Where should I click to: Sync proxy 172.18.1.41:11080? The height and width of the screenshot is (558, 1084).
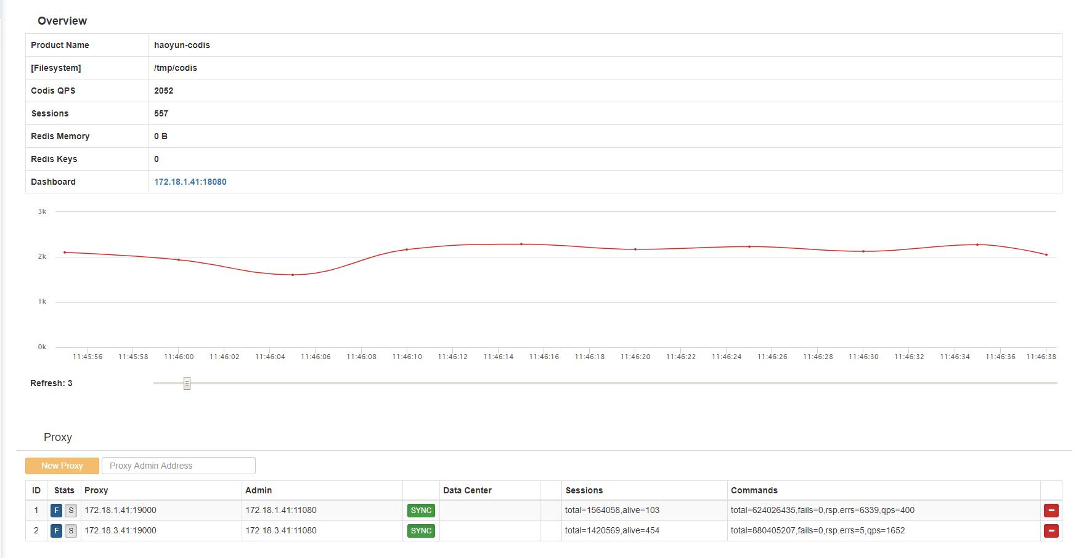[421, 511]
